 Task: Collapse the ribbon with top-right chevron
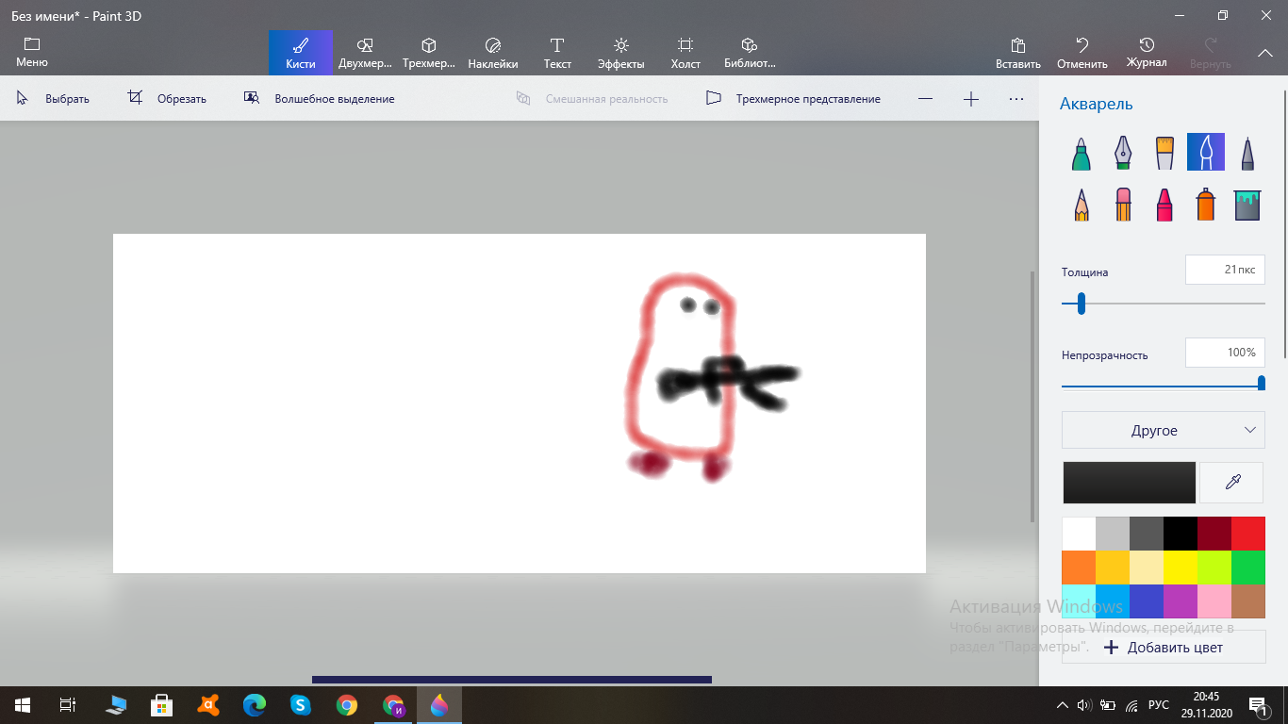click(1265, 54)
